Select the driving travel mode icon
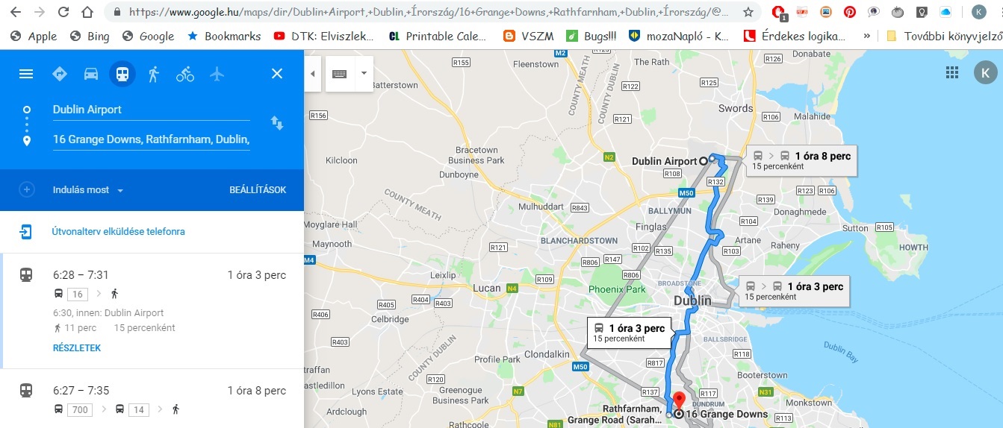This screenshot has height=428, width=1003. point(91,74)
